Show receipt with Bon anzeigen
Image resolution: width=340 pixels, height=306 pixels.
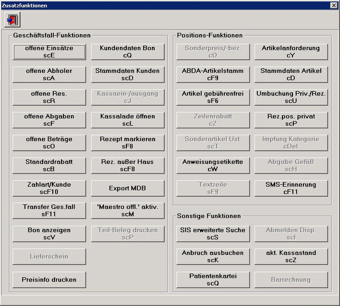pyautogui.click(x=49, y=234)
